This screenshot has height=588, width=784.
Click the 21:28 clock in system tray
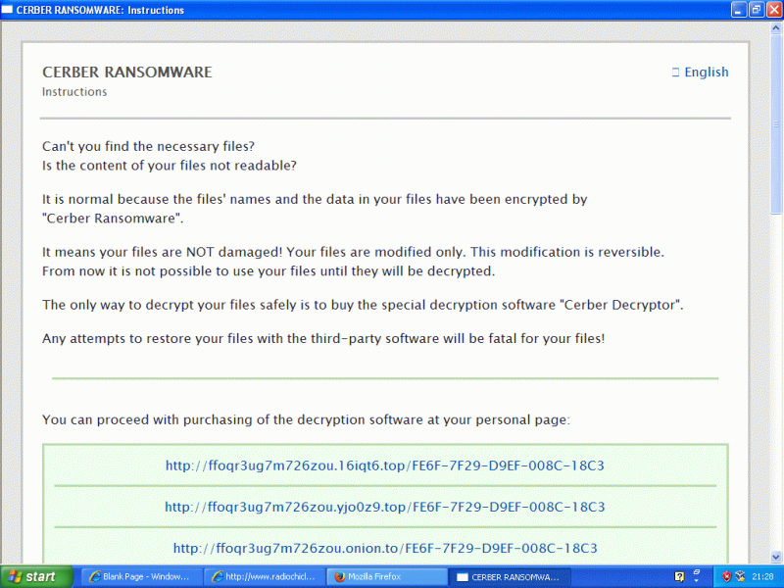[x=762, y=577]
